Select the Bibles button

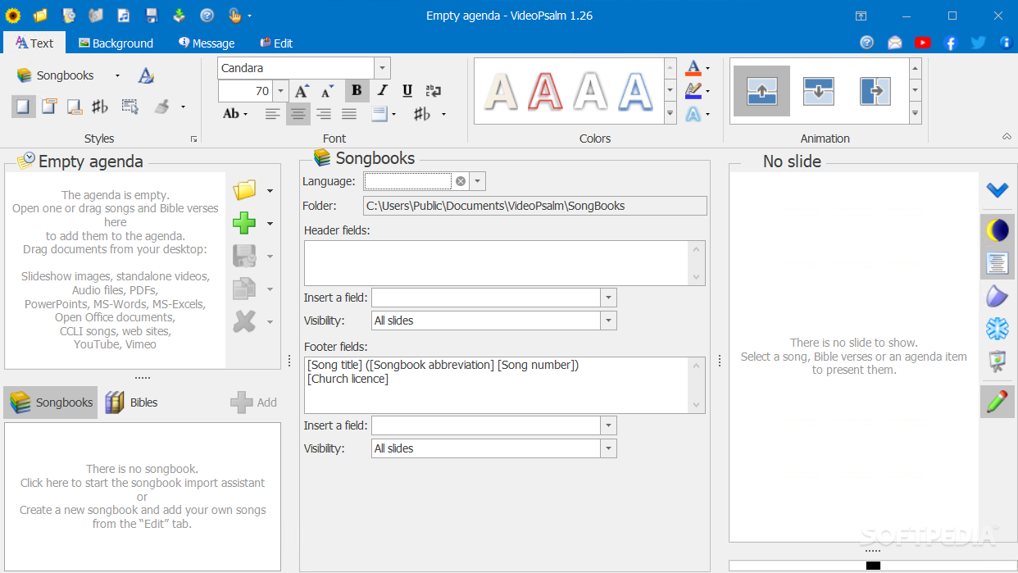[x=132, y=402]
